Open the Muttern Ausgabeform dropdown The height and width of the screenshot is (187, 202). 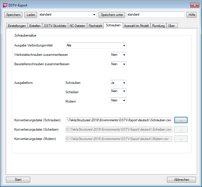click(118, 100)
